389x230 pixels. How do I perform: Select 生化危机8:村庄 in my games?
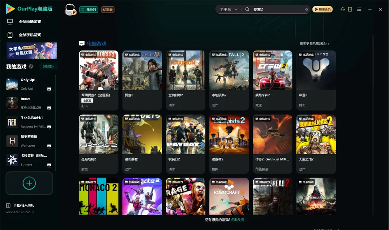(29, 122)
